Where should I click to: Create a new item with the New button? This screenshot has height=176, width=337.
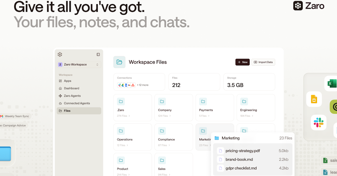242,62
